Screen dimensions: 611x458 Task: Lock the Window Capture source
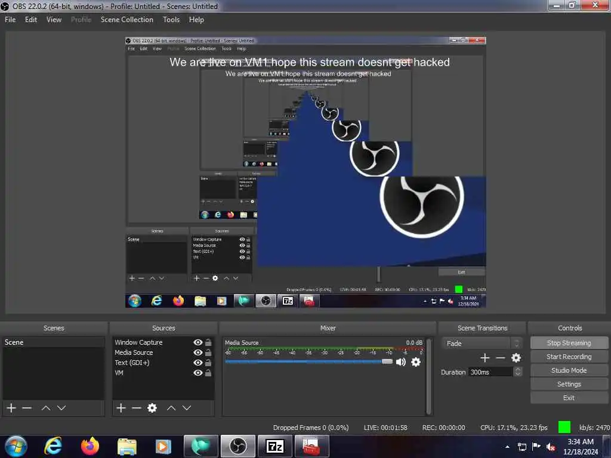208,342
